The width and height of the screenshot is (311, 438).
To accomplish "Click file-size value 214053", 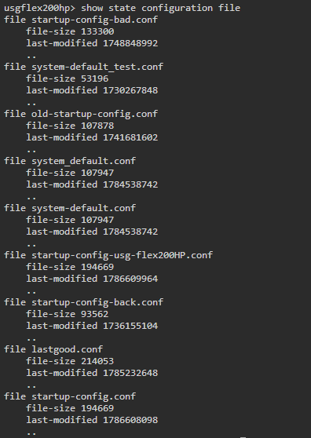I will pyautogui.click(x=97, y=361).
